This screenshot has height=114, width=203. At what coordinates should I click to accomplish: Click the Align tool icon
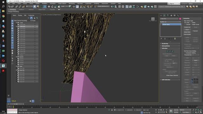pos(115,7)
